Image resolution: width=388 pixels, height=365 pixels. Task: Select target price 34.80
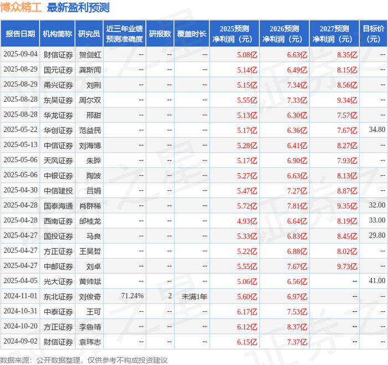377,129
